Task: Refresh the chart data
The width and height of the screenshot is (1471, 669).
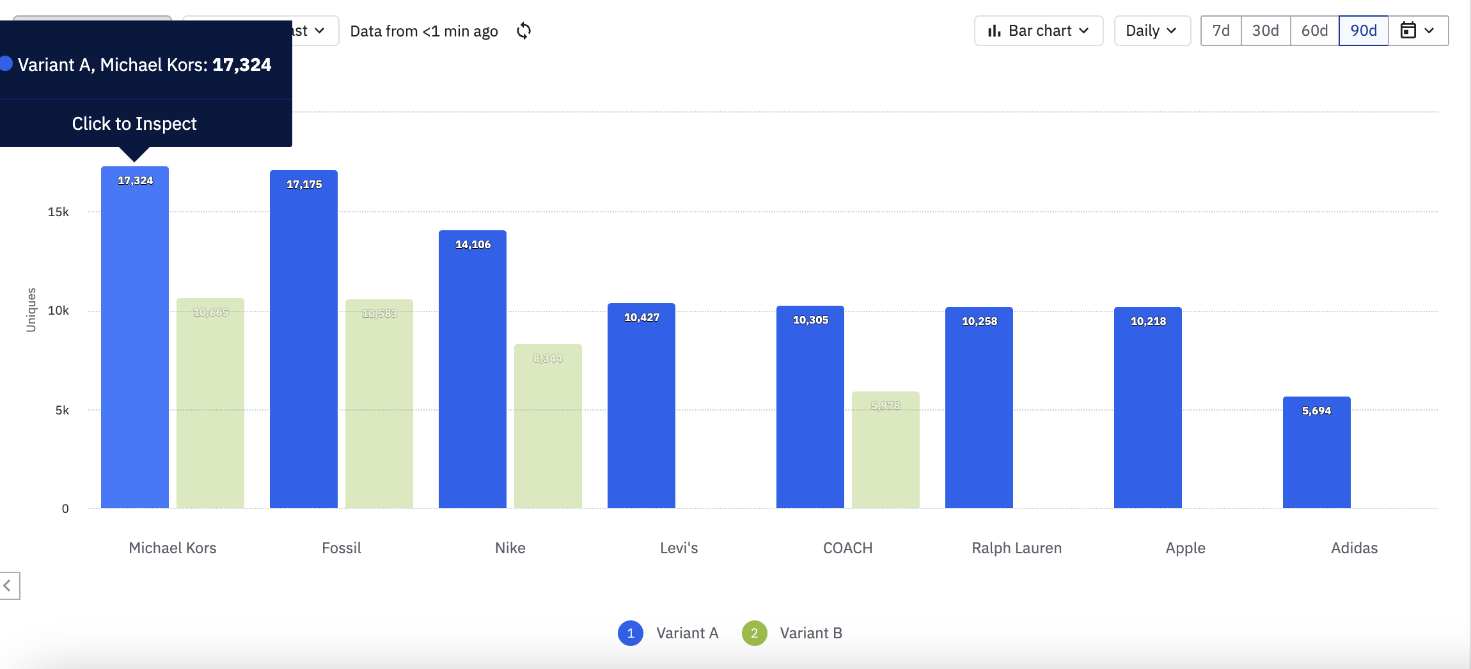Action: click(524, 31)
